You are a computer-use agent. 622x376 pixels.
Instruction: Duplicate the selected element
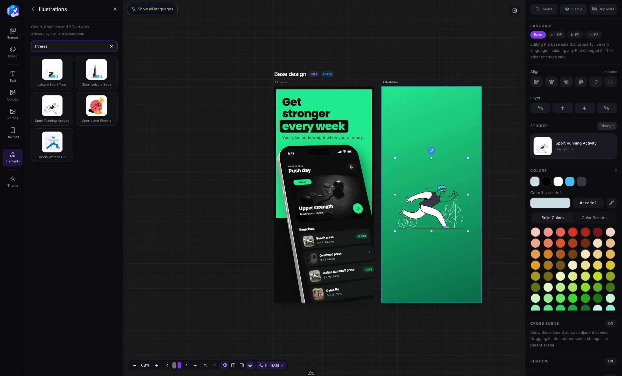coord(603,9)
